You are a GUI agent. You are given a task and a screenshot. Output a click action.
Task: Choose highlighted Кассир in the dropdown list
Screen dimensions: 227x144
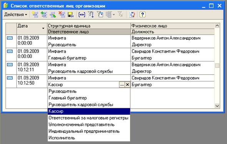click(x=89, y=111)
